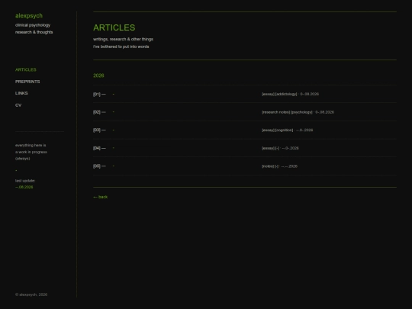
Task: Open the PREPRINTS nav item
Action: click(x=27, y=82)
